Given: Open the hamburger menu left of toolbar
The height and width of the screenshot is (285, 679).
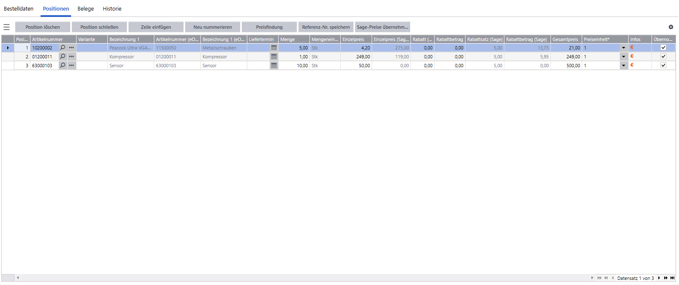Looking at the screenshot, I should pyautogui.click(x=6, y=27).
